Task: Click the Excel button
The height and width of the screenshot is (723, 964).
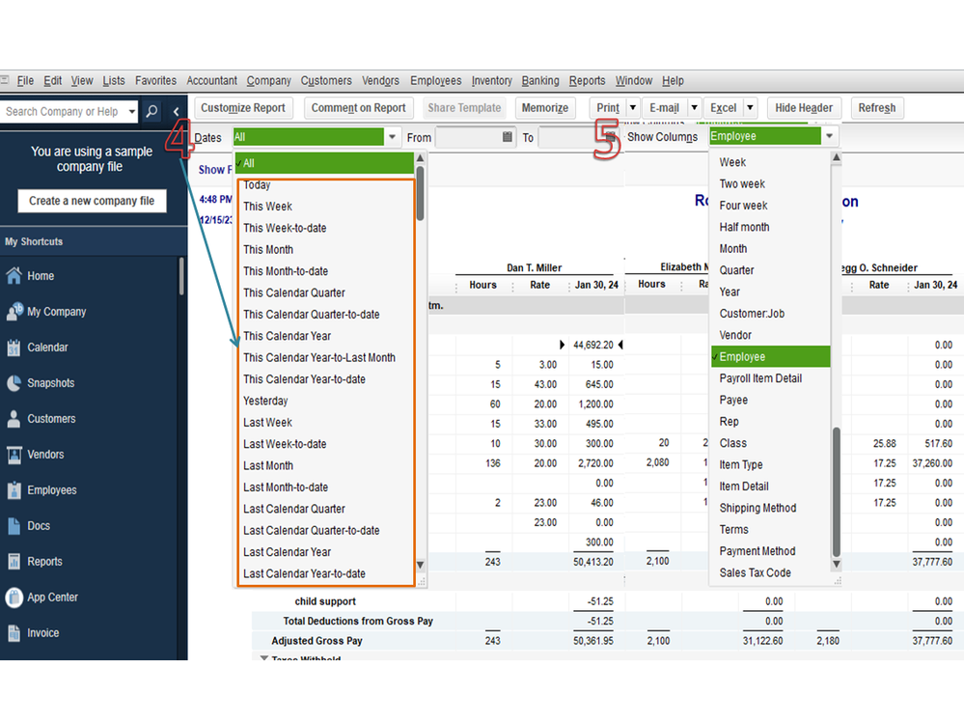Action: point(723,107)
